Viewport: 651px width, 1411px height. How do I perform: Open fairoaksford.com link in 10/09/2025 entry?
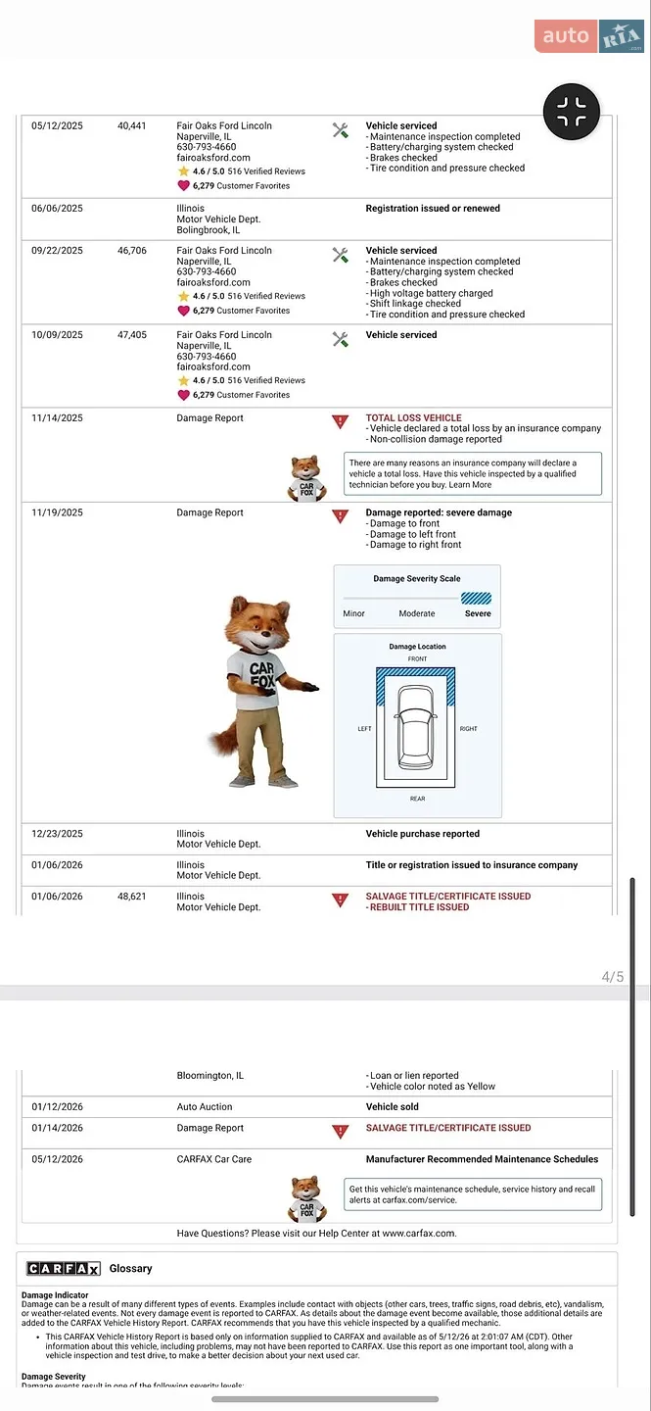tap(213, 366)
